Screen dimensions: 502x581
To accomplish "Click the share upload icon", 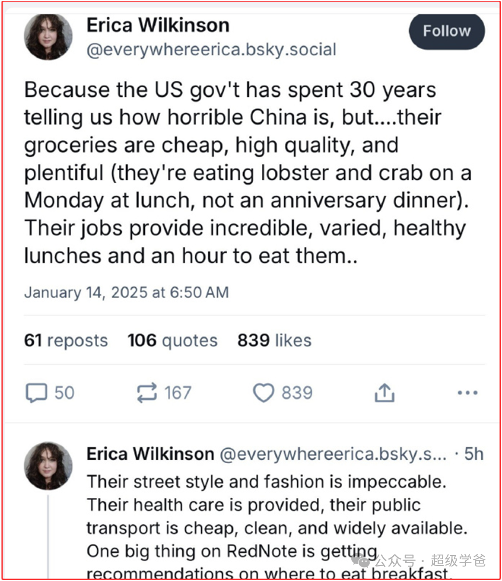I will point(384,393).
